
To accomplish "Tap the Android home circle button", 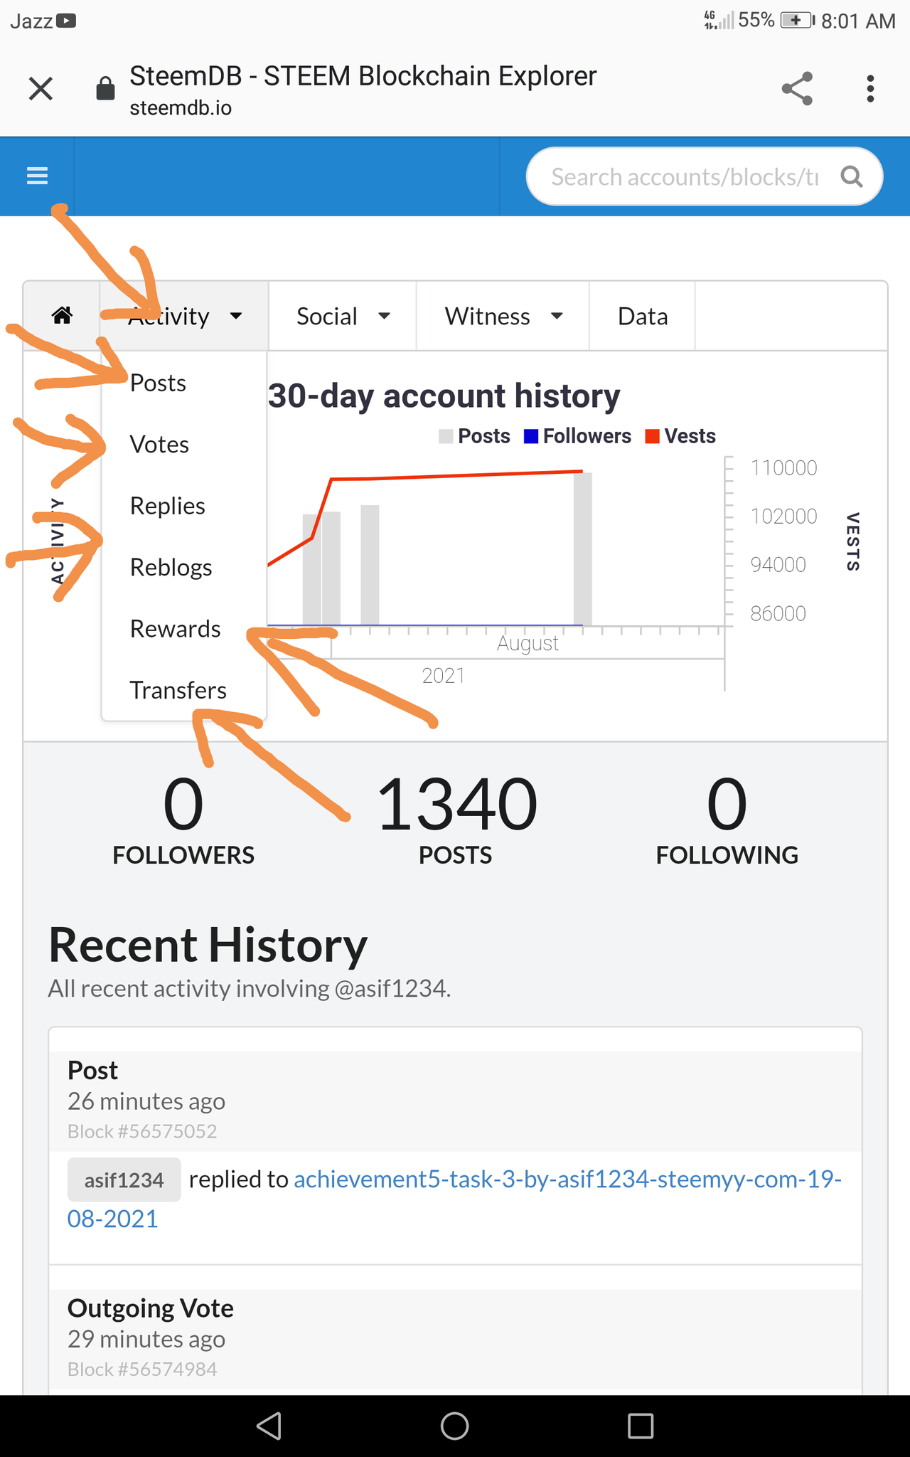I will pyautogui.click(x=455, y=1426).
